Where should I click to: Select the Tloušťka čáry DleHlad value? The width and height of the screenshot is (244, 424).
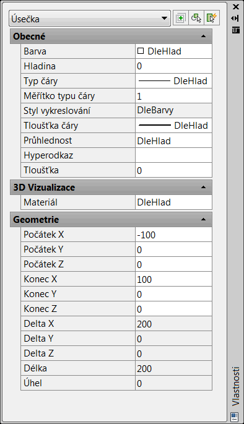pyautogui.click(x=173, y=126)
